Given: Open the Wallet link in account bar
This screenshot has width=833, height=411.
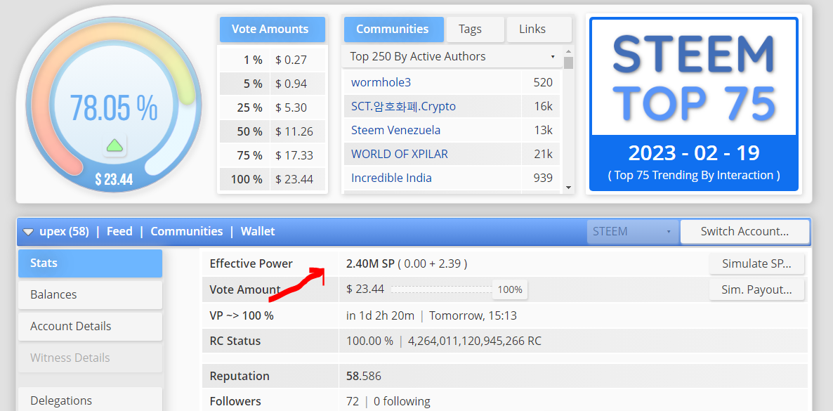Looking at the screenshot, I should 258,232.
